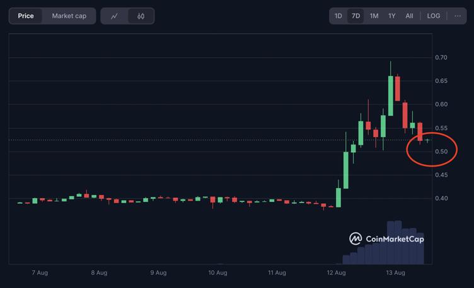
Task: Click the 0.50 price axis label
Action: tap(441, 152)
